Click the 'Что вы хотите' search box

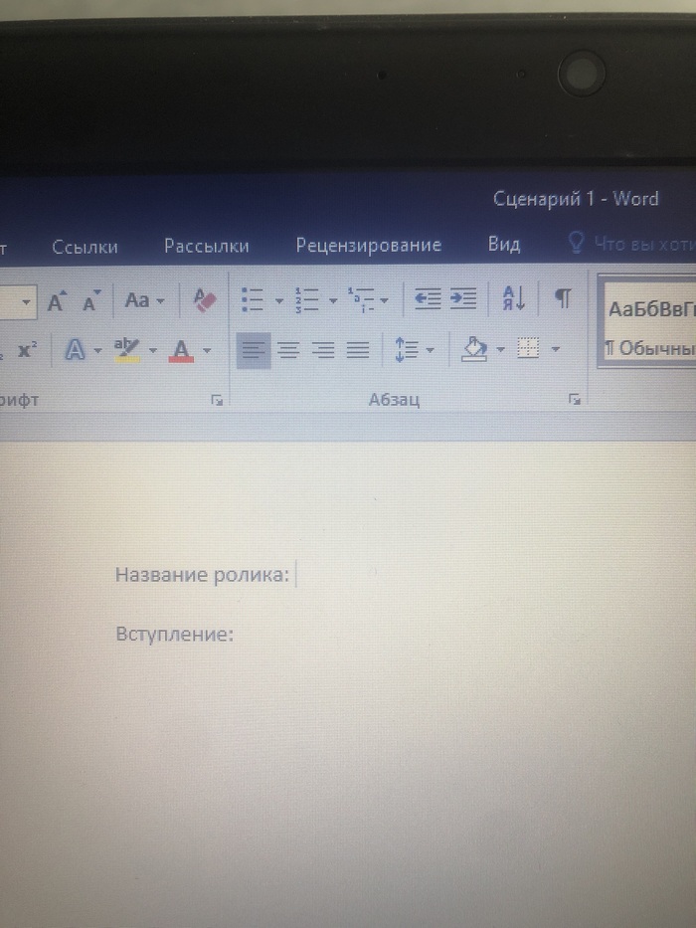[x=631, y=244]
